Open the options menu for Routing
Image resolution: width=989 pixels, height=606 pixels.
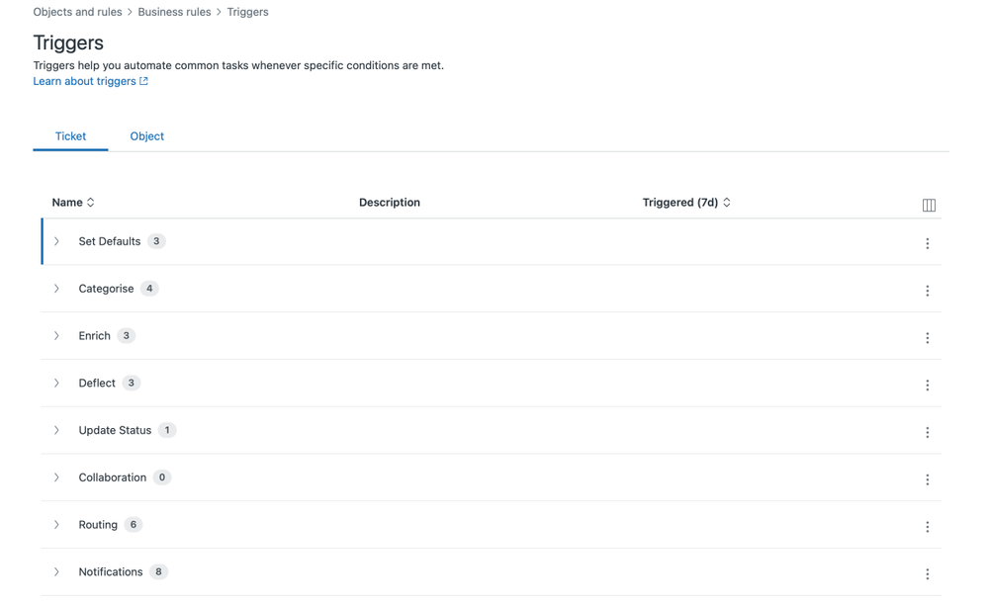coord(928,526)
